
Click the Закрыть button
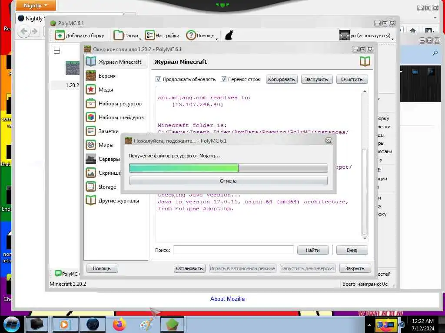(x=355, y=268)
